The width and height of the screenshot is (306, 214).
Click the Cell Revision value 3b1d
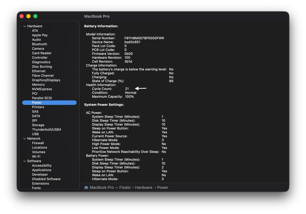tap(128, 62)
